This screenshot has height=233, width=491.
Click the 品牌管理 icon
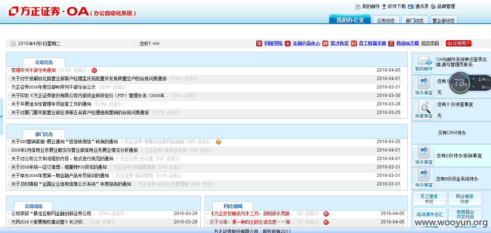coord(433,6)
